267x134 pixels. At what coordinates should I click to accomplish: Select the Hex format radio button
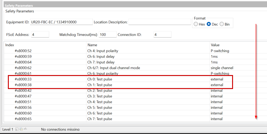coord(196,24)
